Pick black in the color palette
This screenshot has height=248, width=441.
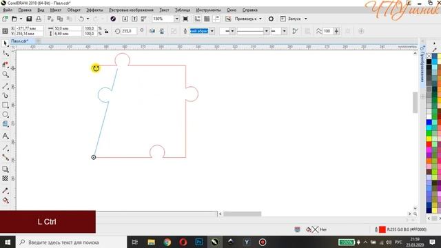tap(429, 61)
